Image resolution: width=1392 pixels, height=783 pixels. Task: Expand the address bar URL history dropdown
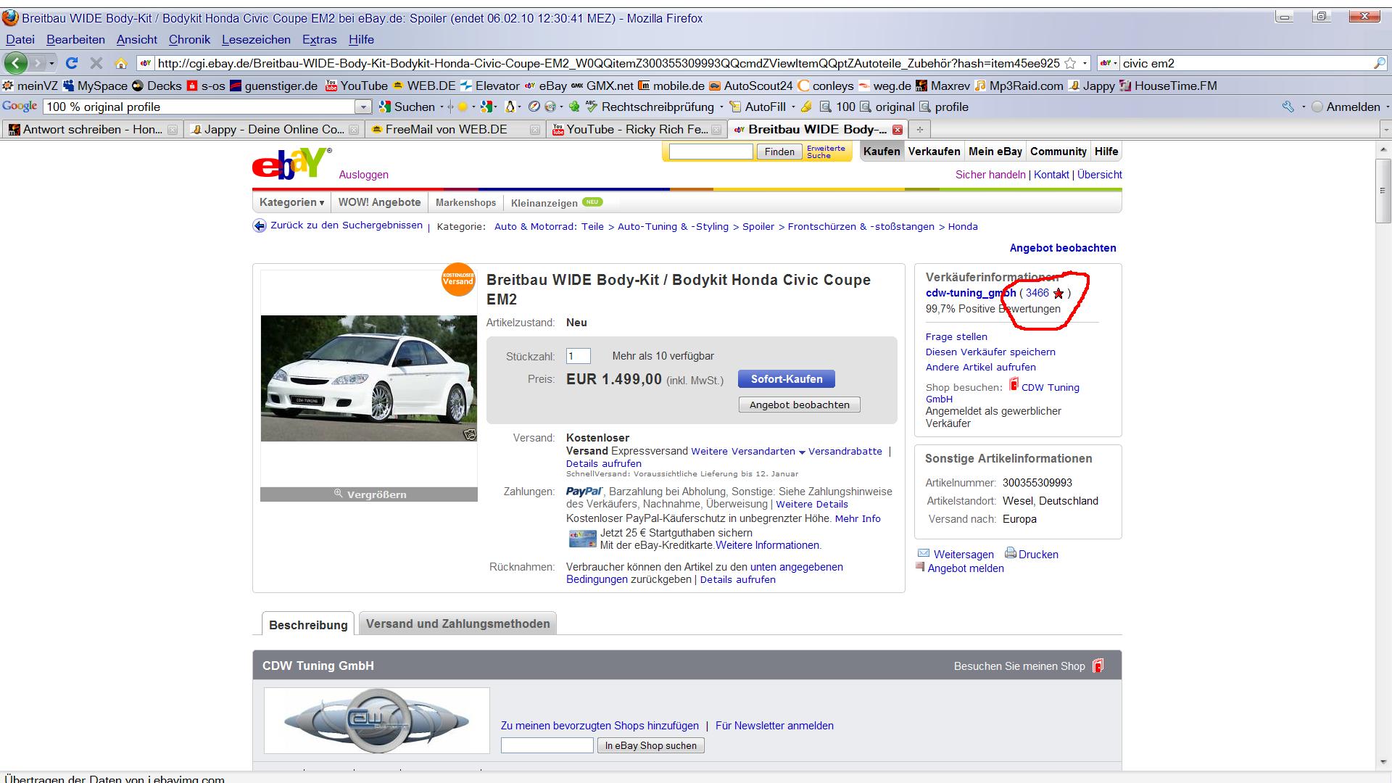click(1085, 63)
